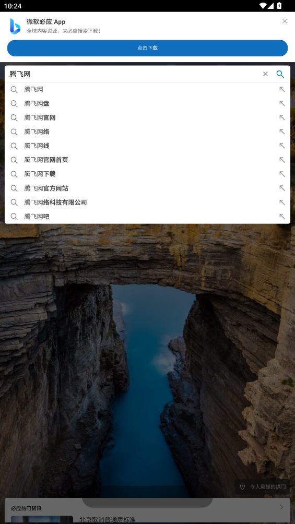
Task: Tap the magnifier icon beside 腾飞网络
Action: click(14, 132)
